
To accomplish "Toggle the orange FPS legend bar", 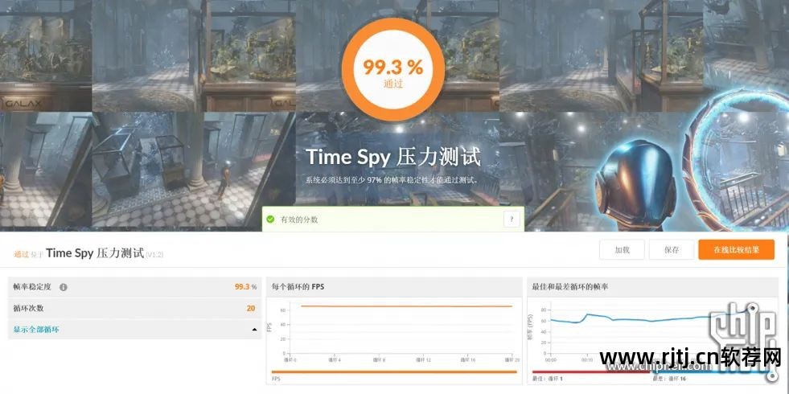I will coord(394,371).
